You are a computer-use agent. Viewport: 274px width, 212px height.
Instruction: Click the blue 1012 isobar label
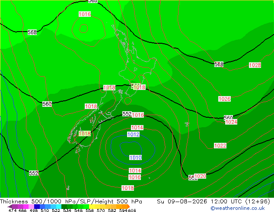(x=134, y=134)
